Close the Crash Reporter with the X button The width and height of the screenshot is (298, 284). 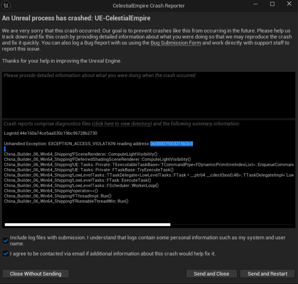coord(289,4)
